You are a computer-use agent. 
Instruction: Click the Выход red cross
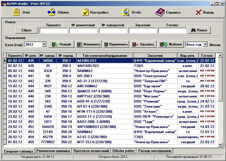198,12
